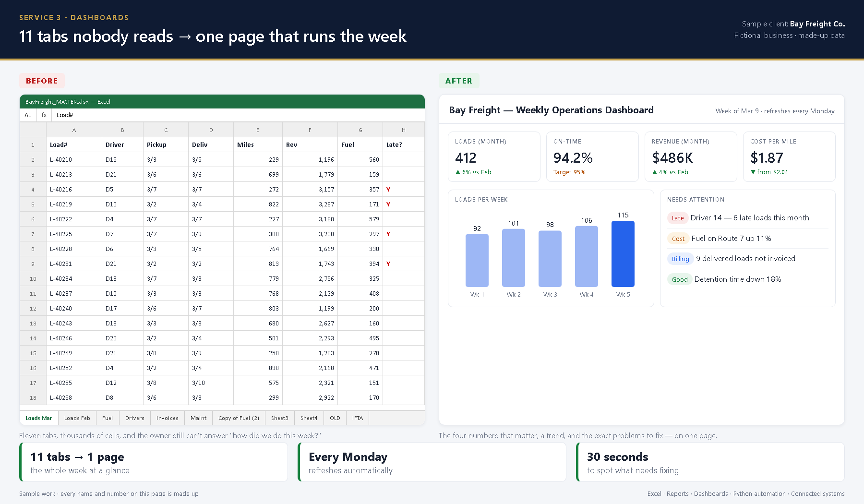864x504 pixels.
Task: Open the OLD sheet tab
Action: coord(335,418)
